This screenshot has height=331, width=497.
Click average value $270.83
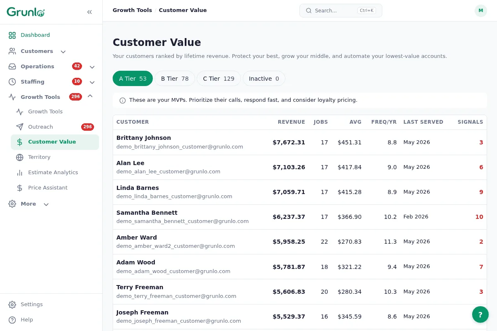click(x=350, y=242)
